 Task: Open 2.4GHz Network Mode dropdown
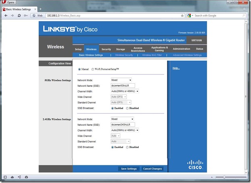click(x=122, y=119)
